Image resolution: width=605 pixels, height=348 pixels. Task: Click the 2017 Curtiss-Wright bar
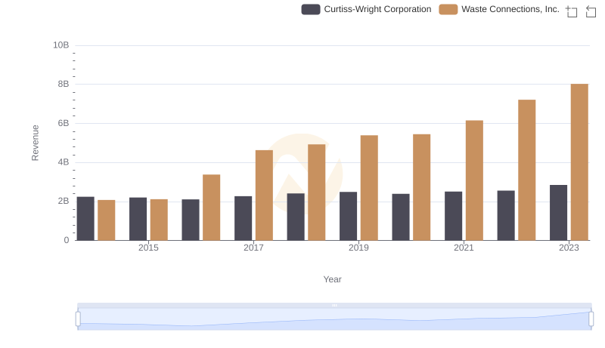243,218
